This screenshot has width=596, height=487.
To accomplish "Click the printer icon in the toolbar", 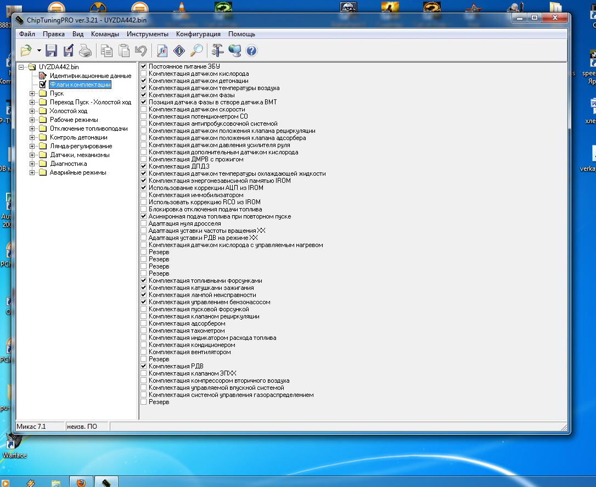I will pos(85,51).
